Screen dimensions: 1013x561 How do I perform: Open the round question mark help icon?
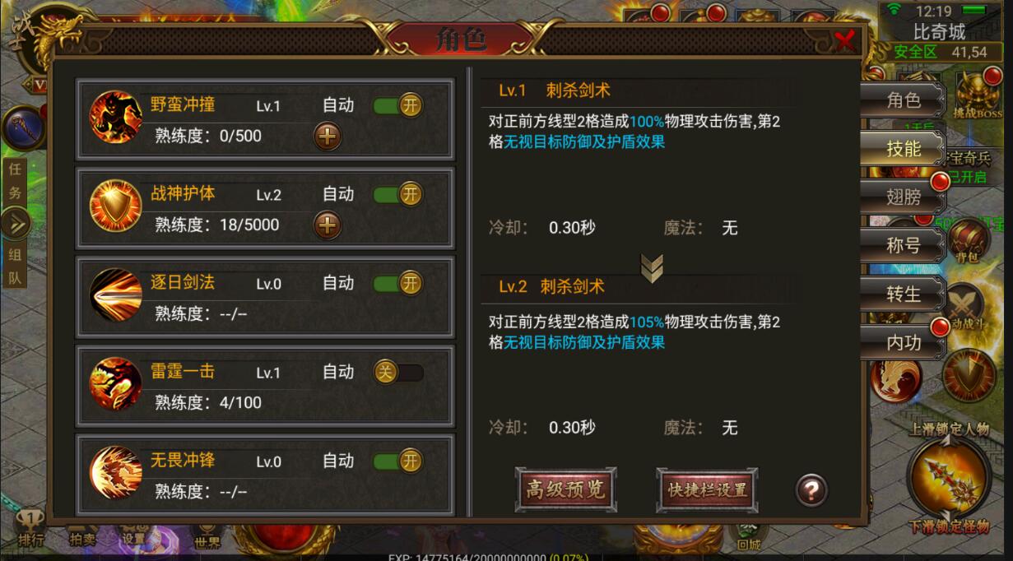[x=811, y=490]
